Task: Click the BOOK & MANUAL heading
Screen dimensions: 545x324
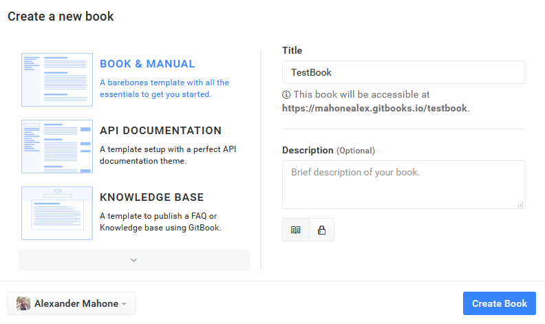Action: (x=147, y=64)
